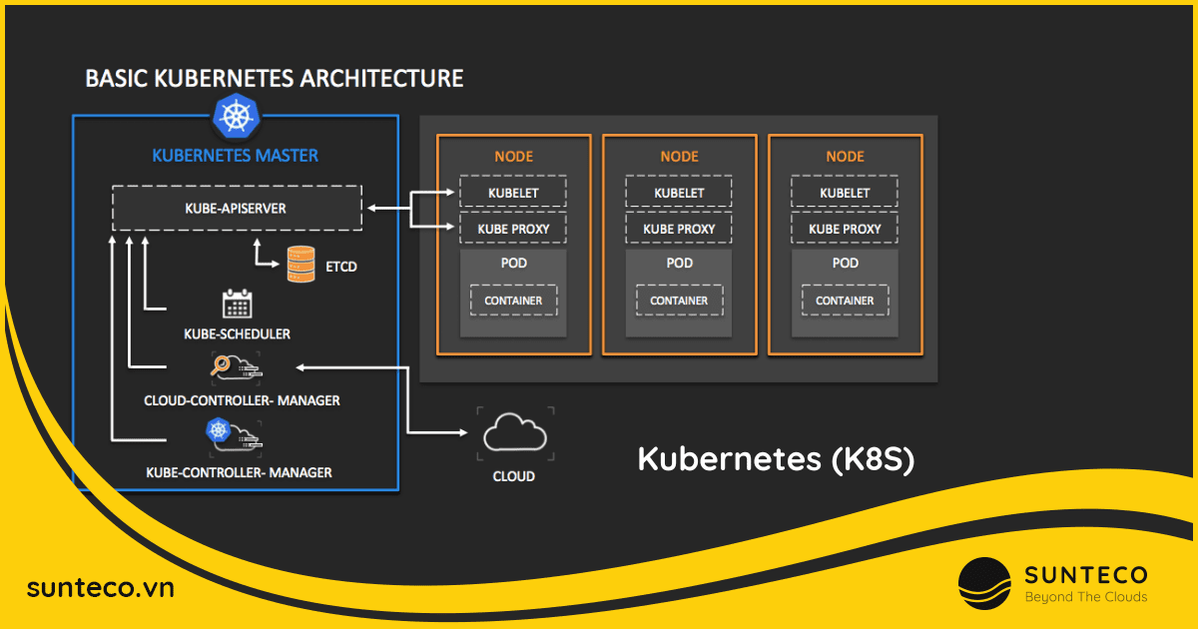1198x629 pixels.
Task: Click the 'CLOUD' label under the cloud
Action: 514,477
